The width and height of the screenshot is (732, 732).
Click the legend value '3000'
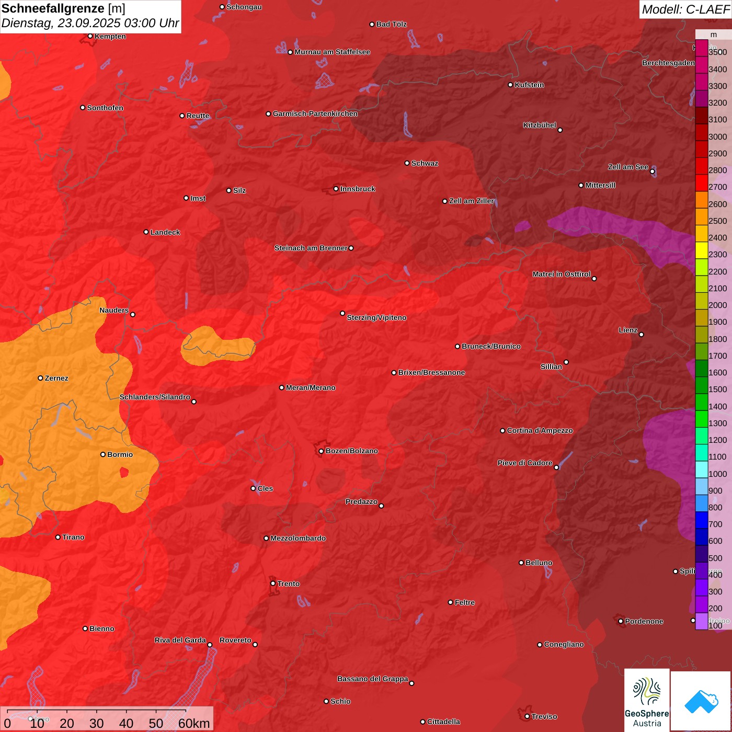coord(717,136)
